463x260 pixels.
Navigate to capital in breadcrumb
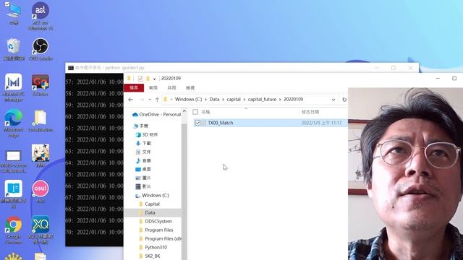pos(234,100)
